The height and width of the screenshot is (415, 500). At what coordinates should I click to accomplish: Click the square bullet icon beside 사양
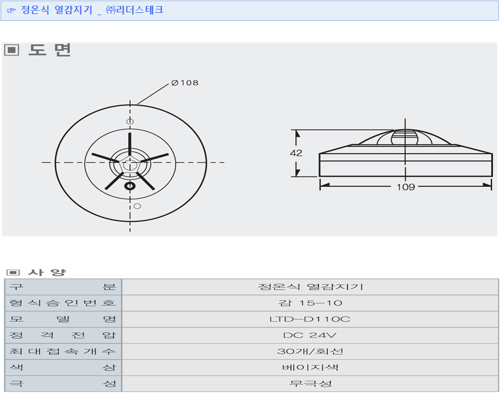(12, 272)
